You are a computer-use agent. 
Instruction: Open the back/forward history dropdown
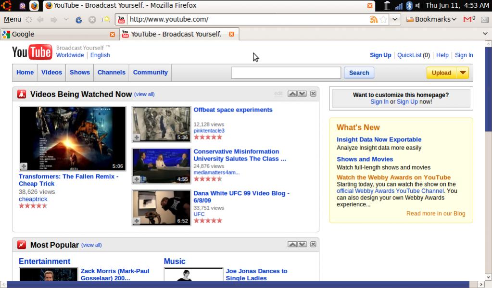(66, 19)
